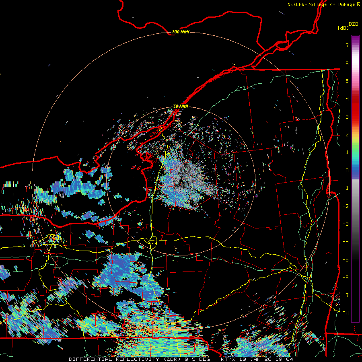Click the "[dB]" units label
The image size is (362, 362).
pos(343,28)
